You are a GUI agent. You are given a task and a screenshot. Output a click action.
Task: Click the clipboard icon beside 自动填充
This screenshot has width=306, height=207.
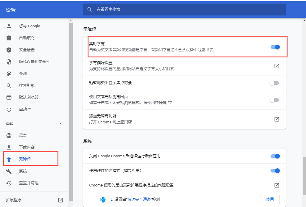click(9, 38)
